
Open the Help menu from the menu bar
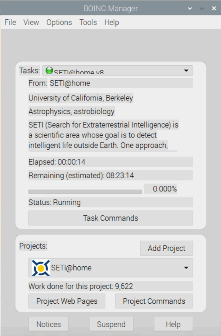coord(111,22)
